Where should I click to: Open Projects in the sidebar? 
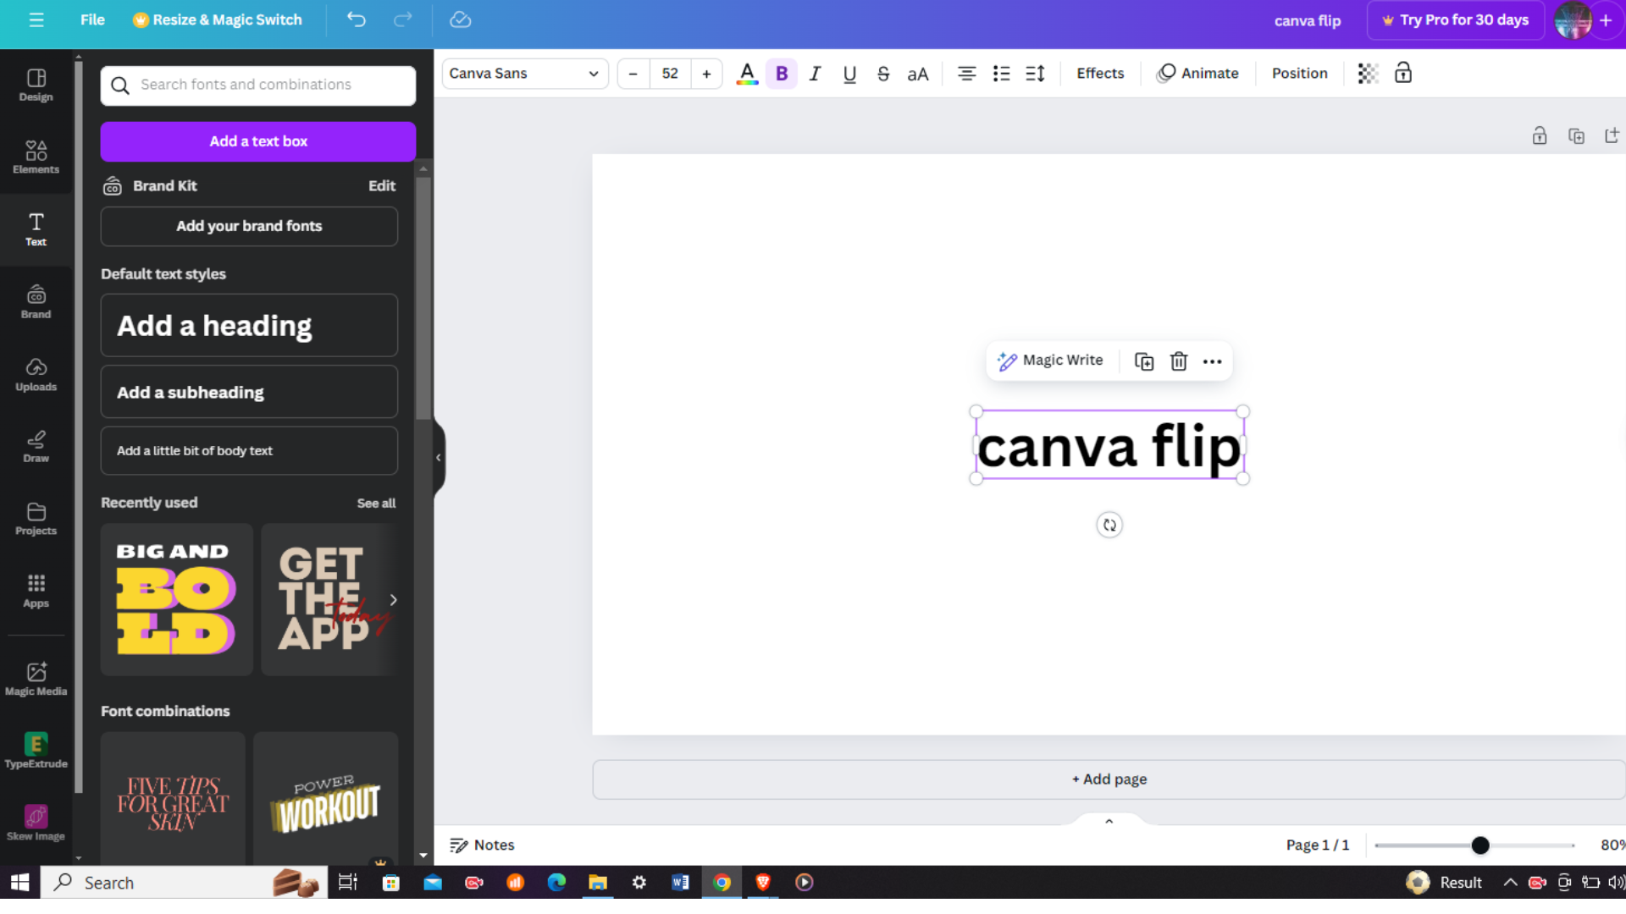click(x=36, y=519)
